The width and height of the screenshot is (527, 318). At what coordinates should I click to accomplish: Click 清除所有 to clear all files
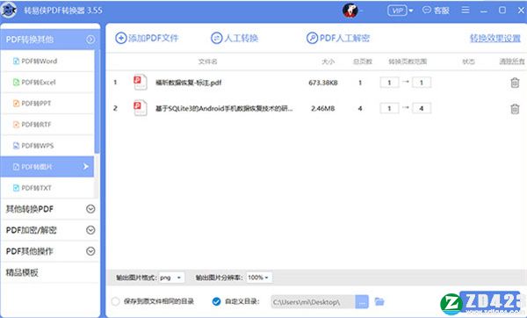[x=512, y=61]
